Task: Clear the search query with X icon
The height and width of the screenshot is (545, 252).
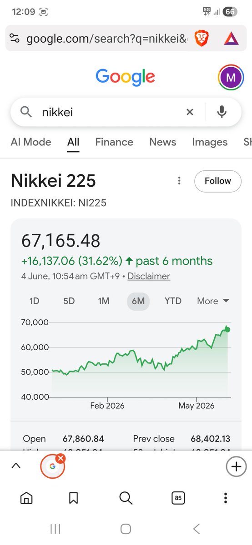Action: click(x=190, y=112)
